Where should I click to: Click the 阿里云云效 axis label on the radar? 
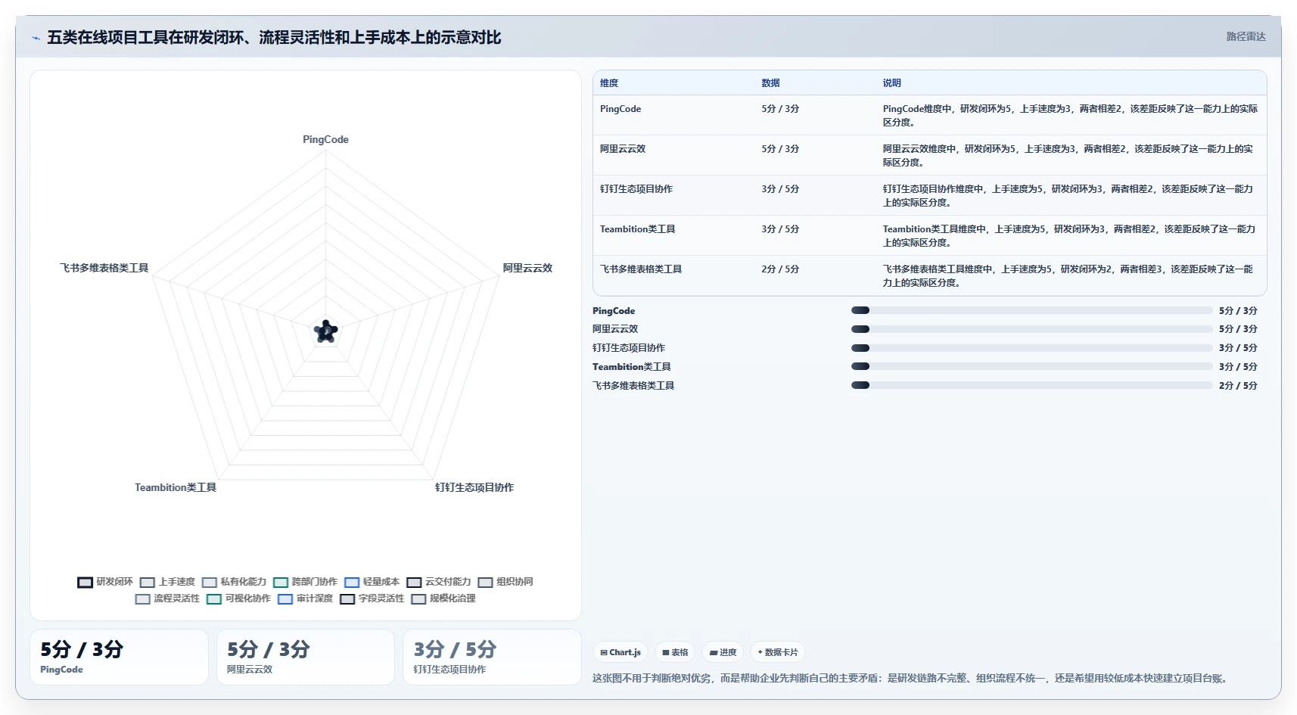(527, 268)
